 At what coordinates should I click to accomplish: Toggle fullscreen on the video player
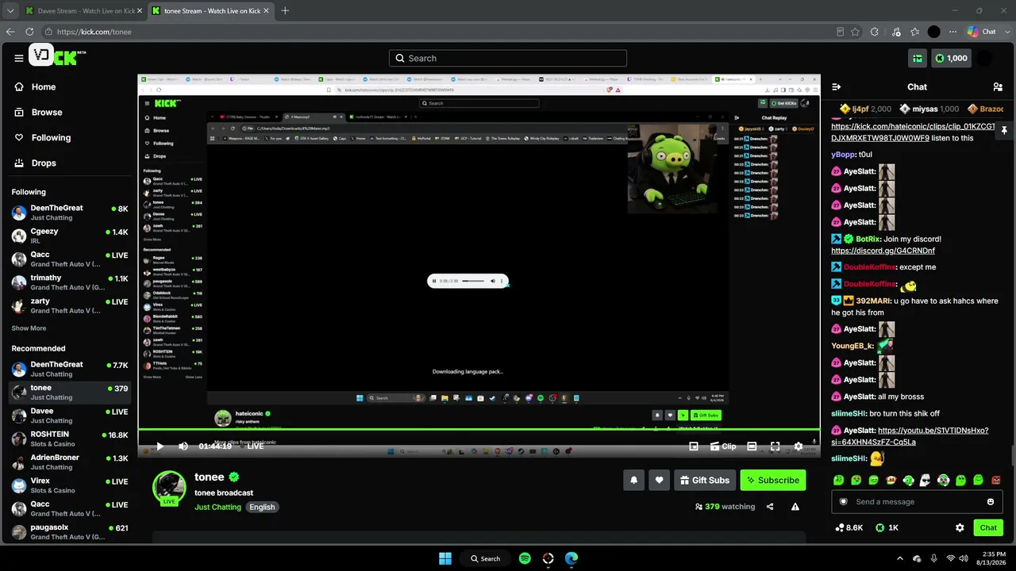775,446
